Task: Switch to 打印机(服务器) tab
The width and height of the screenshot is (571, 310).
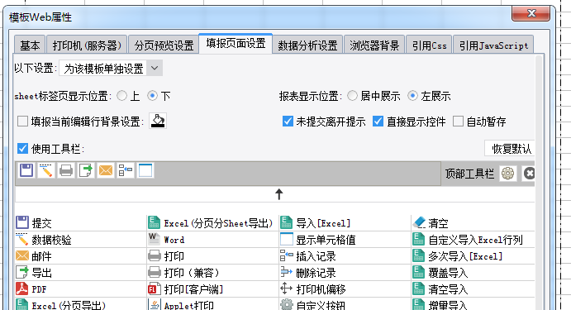Action: [x=87, y=45]
